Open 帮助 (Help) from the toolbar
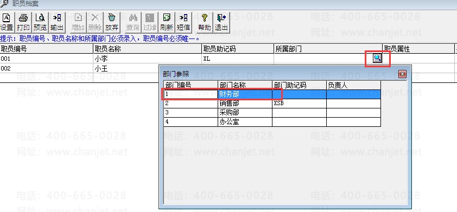 (x=204, y=22)
